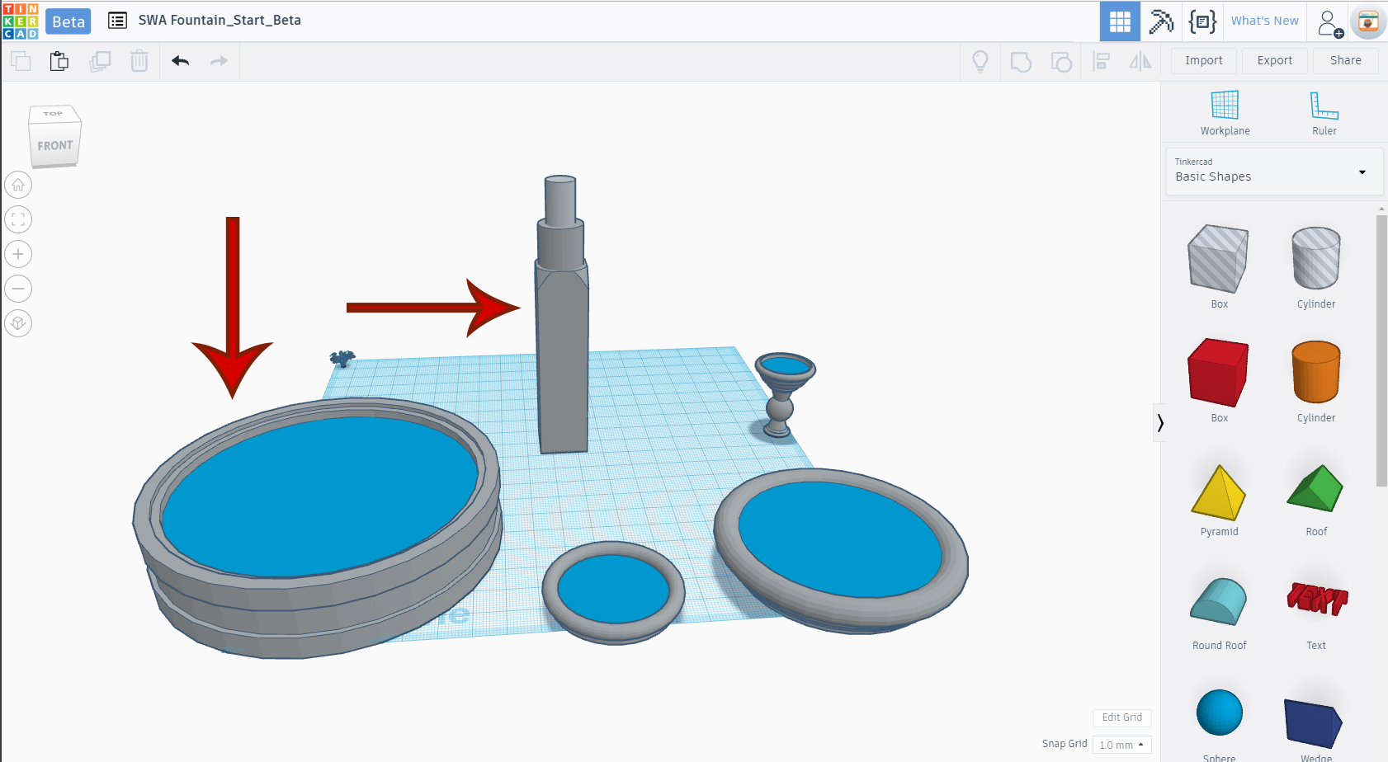This screenshot has height=762, width=1388.
Task: Click the Home view button
Action: 18,185
